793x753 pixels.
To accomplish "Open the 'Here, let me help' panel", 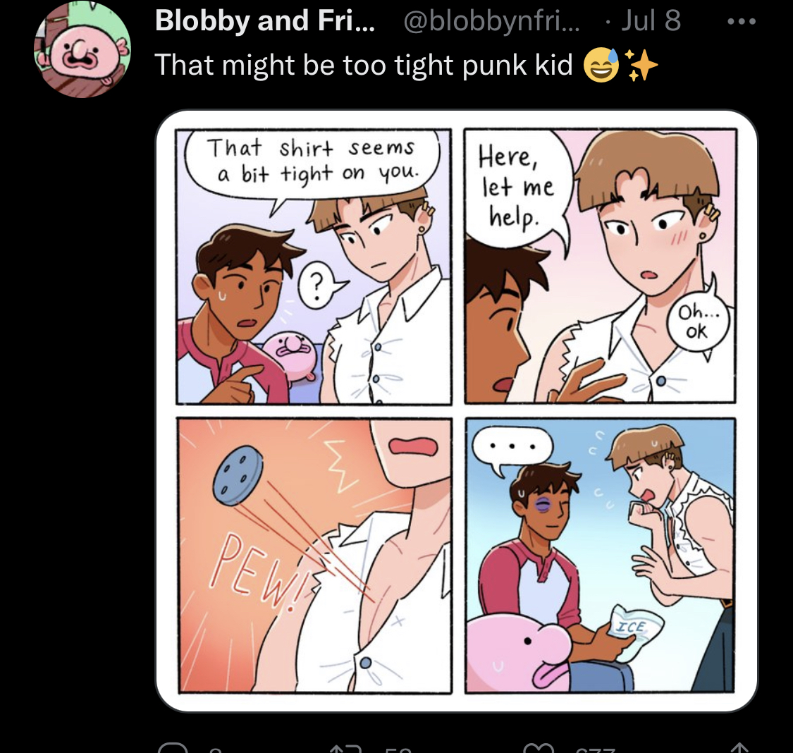I will (601, 267).
